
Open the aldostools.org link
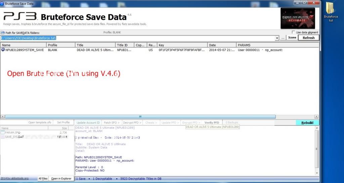point(14,179)
